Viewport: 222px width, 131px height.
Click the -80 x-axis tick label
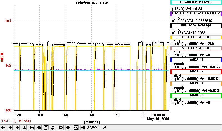65,115
